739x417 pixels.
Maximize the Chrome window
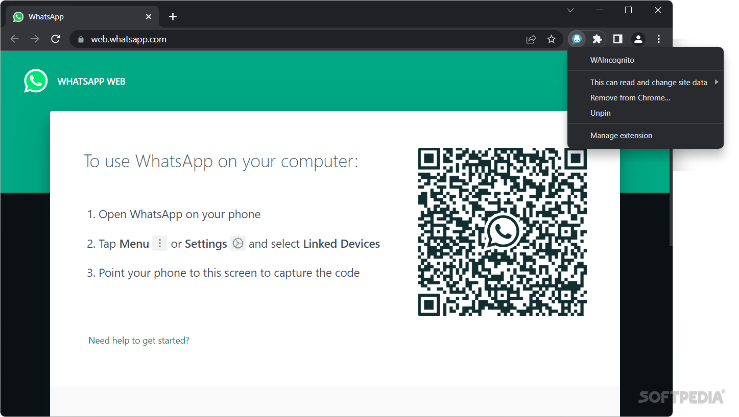click(x=629, y=10)
